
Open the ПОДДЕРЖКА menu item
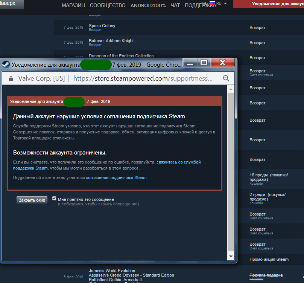pos(200,5)
